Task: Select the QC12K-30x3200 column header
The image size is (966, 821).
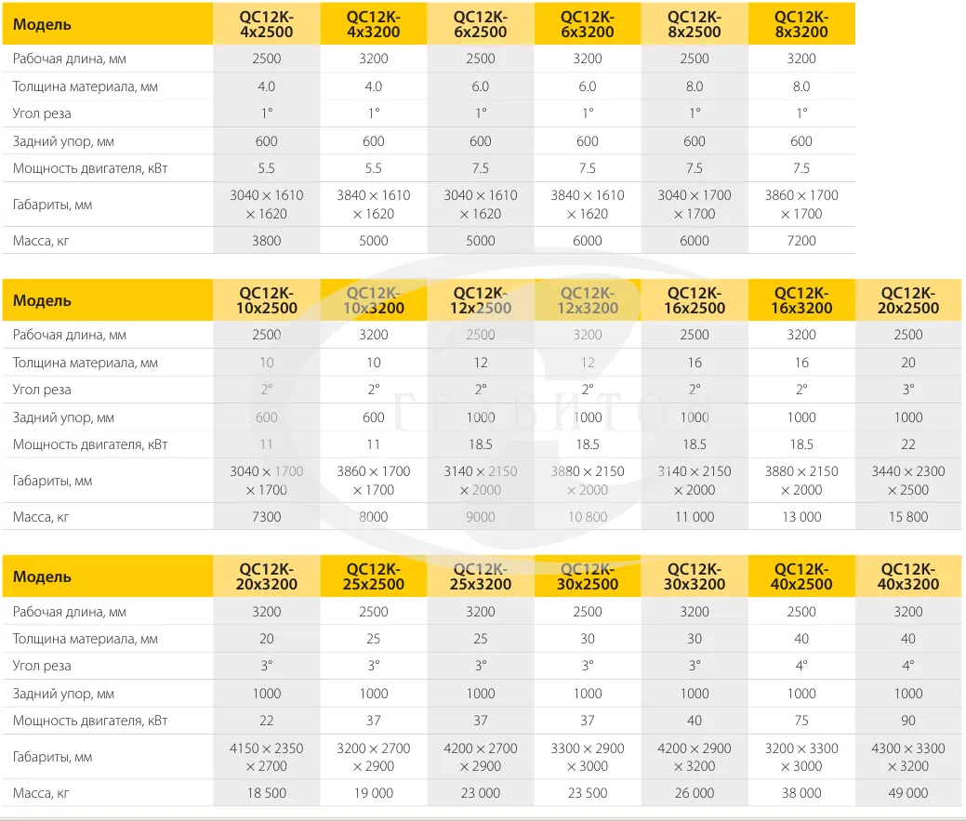Action: pos(695,576)
